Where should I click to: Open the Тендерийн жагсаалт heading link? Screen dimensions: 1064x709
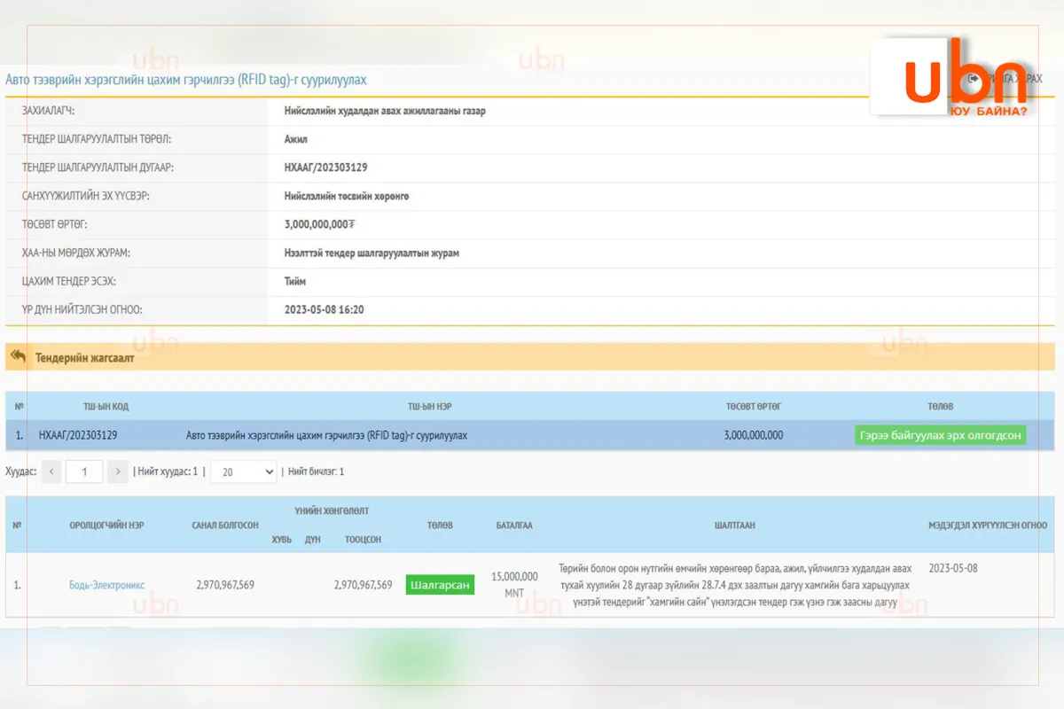(x=85, y=358)
